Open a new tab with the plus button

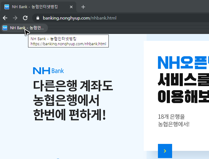(83, 7)
